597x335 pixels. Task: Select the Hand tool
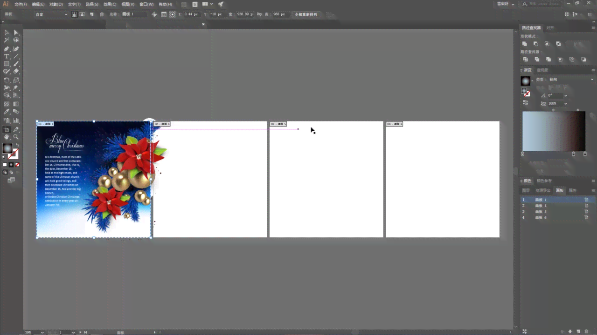tap(7, 137)
